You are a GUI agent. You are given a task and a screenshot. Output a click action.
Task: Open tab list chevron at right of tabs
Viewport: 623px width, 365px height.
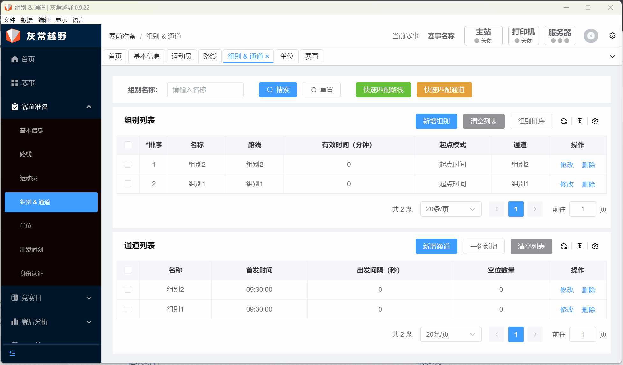[x=612, y=57]
